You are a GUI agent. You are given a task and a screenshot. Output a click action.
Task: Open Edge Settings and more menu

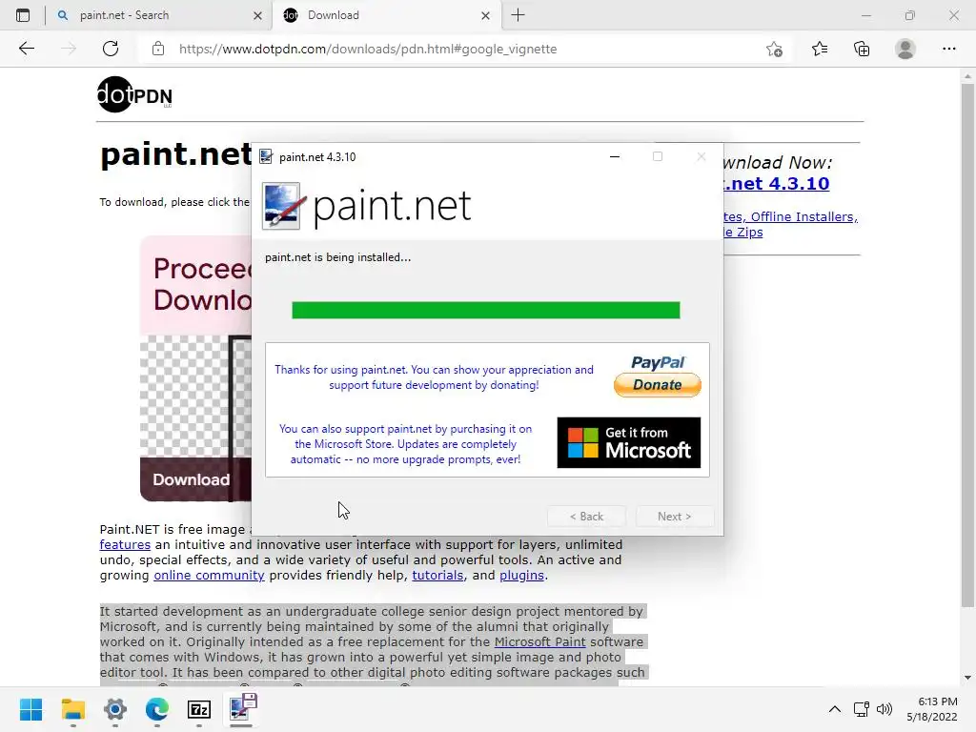(948, 49)
